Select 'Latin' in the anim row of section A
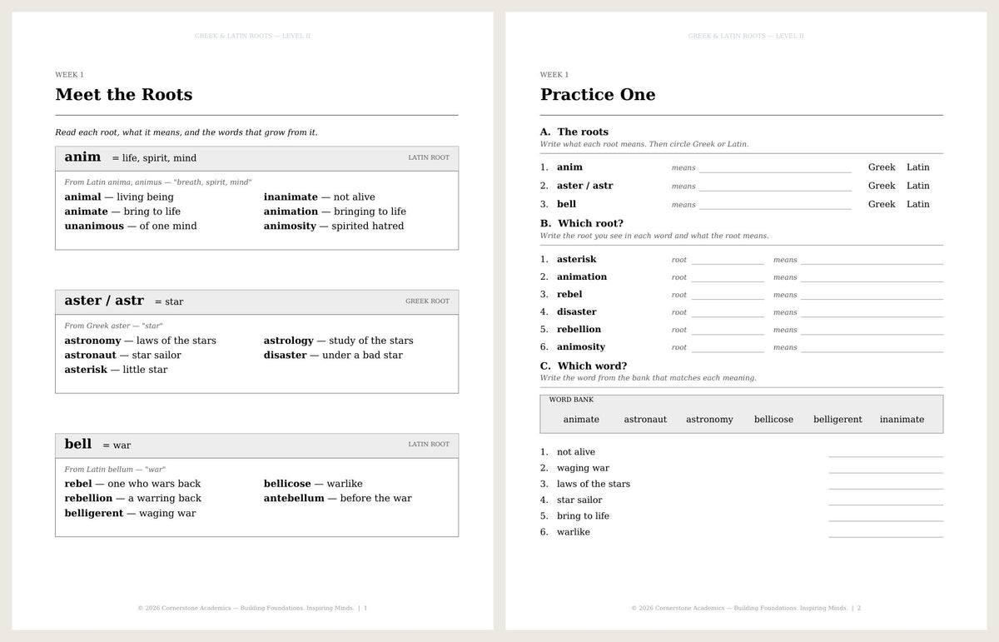 918,167
